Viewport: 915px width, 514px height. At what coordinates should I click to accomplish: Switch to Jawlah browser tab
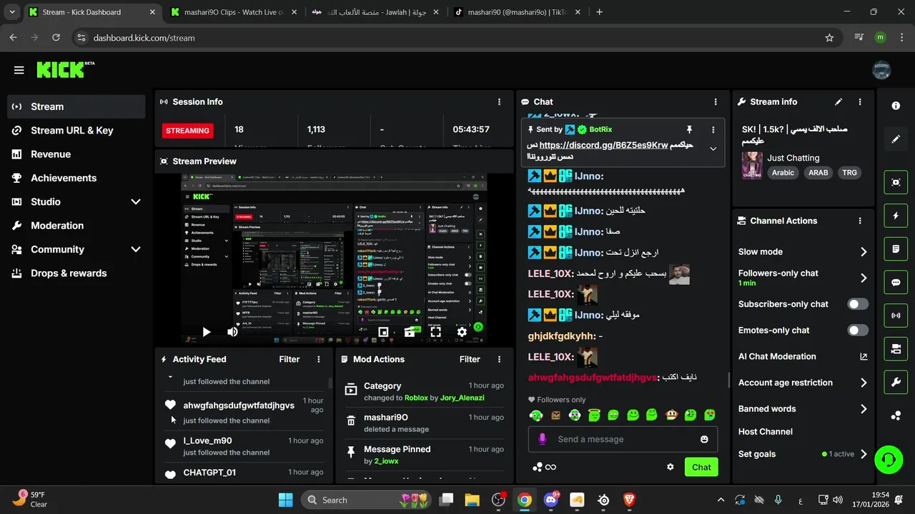(x=376, y=12)
